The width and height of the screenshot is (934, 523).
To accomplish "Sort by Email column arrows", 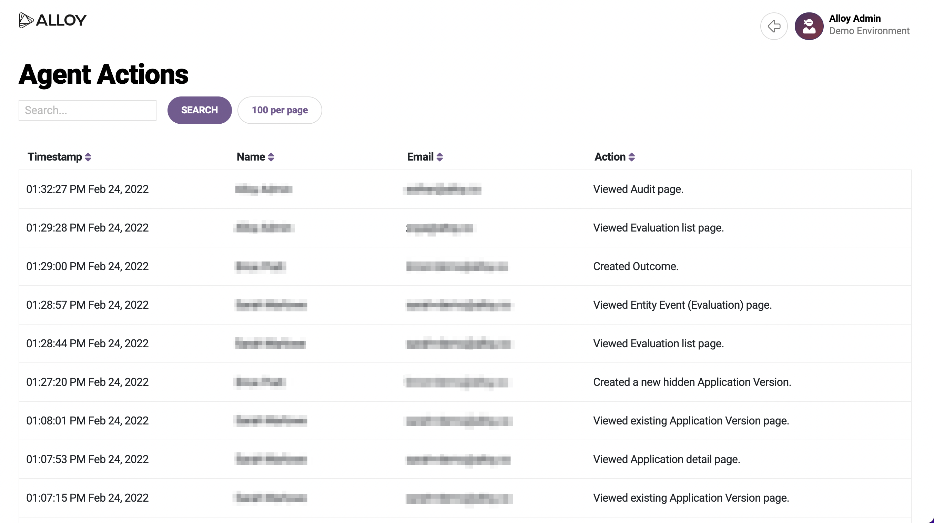I will [x=439, y=157].
